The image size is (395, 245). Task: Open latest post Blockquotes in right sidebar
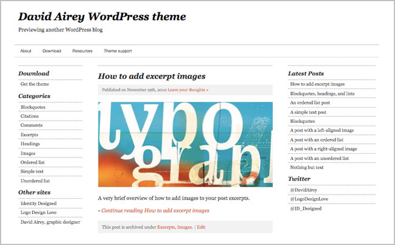pyautogui.click(x=302, y=121)
